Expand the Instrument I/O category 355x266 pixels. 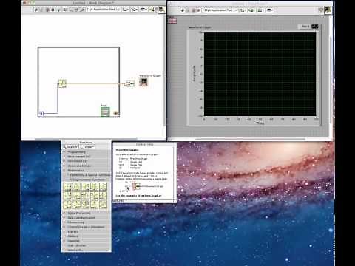point(86,161)
